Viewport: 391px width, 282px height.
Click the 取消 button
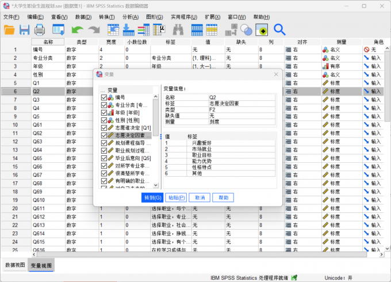[200, 197]
